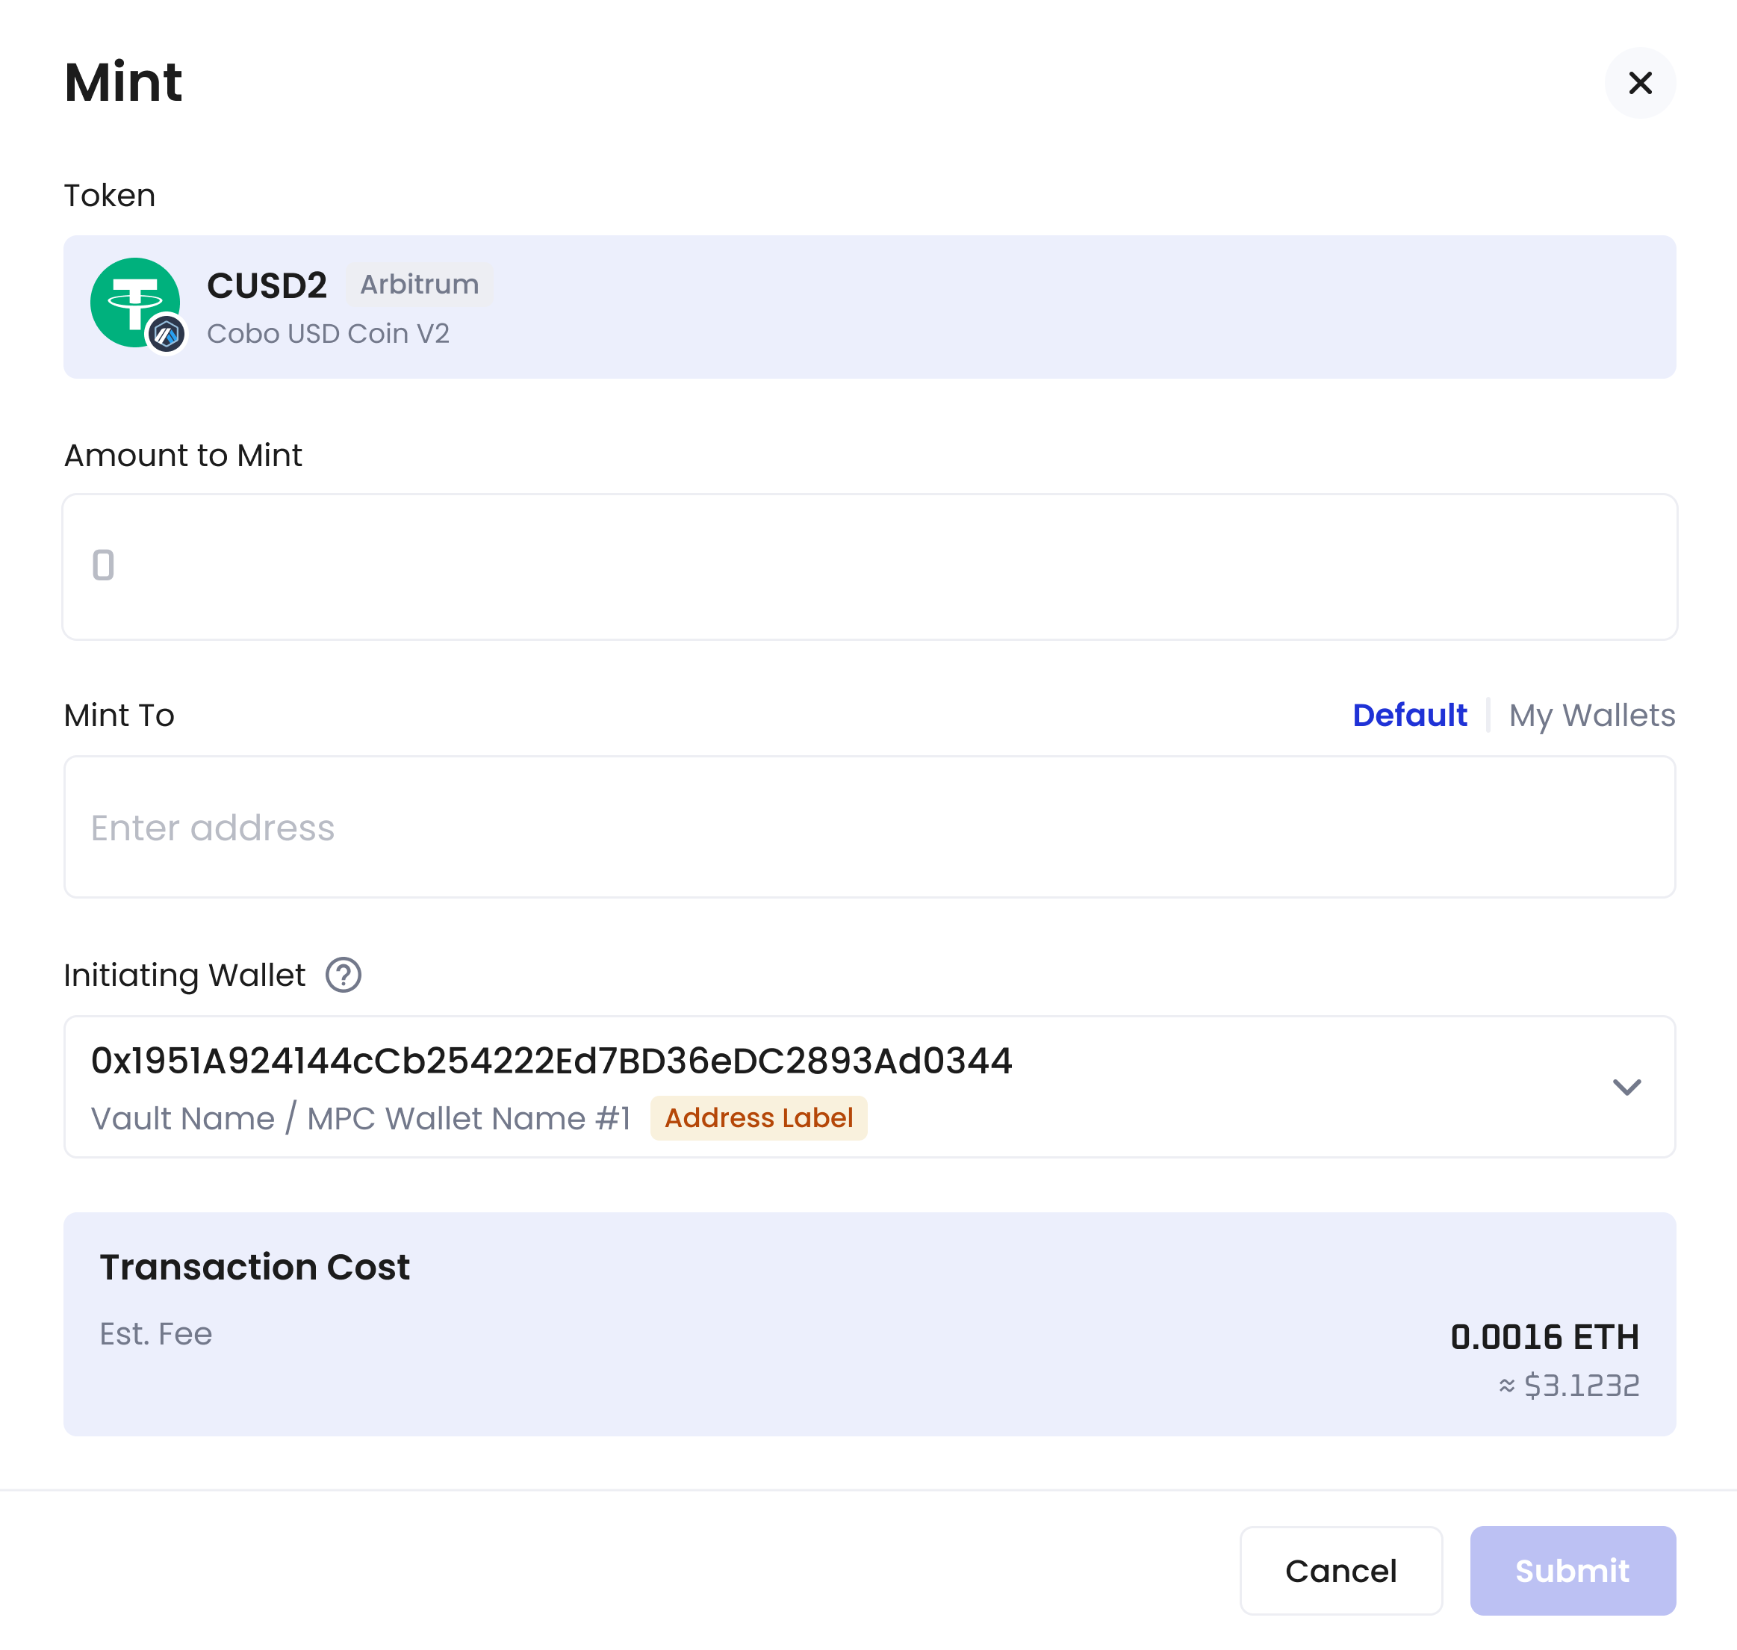The width and height of the screenshot is (1737, 1650).
Task: Click the Mint dialog title
Action: coord(122,82)
